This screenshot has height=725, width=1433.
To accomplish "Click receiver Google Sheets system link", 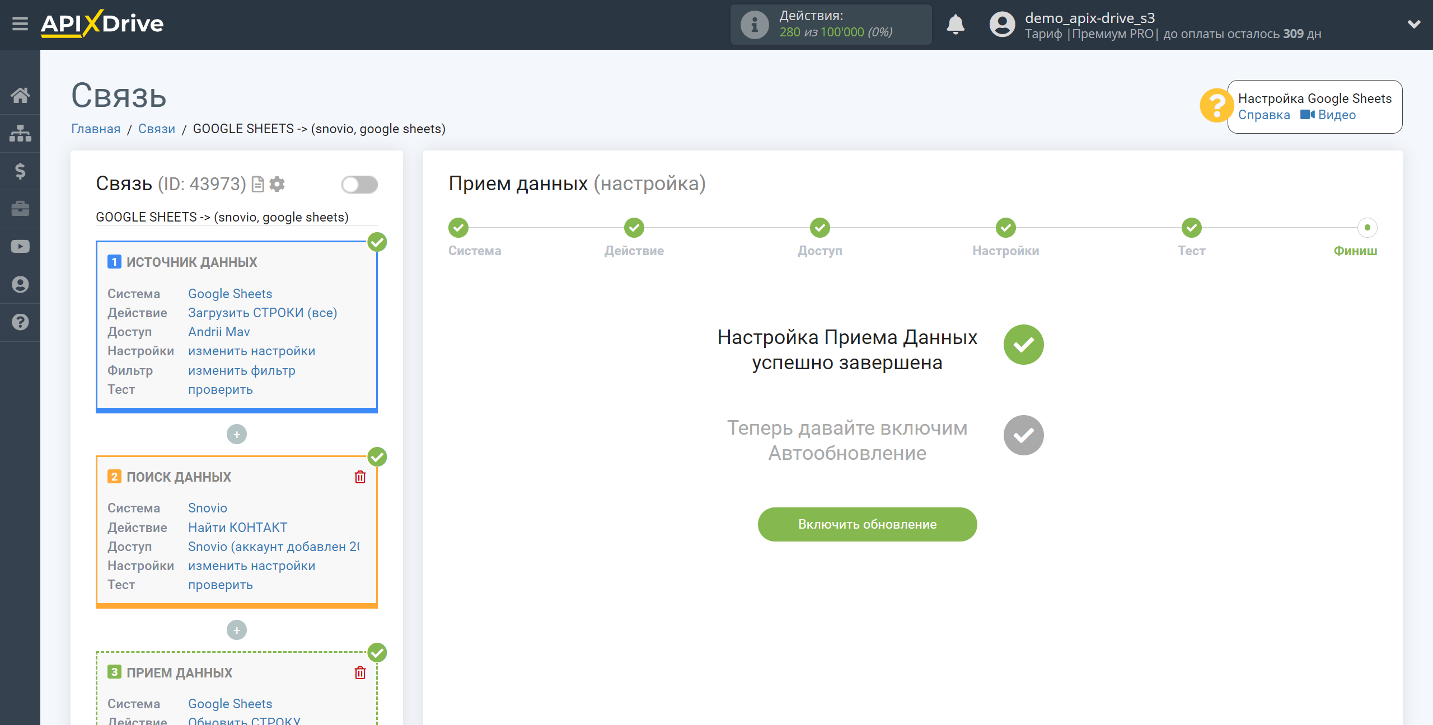I will (230, 704).
